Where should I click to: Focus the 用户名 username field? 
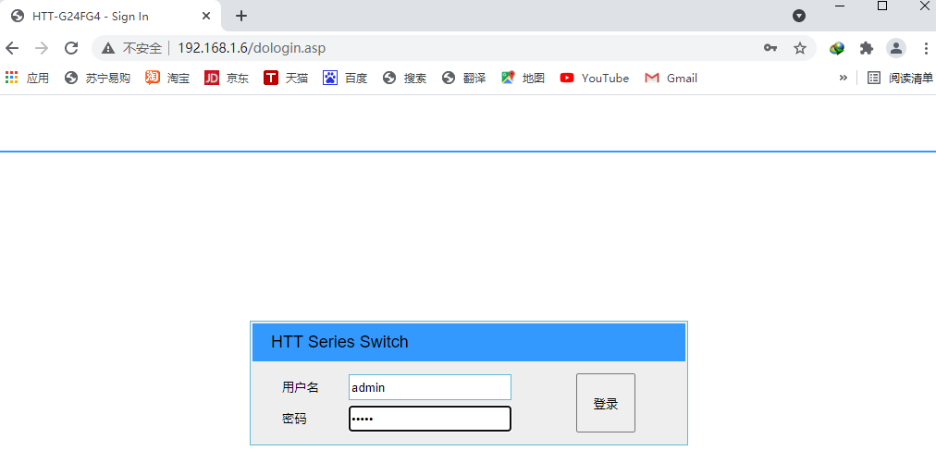pyautogui.click(x=429, y=387)
